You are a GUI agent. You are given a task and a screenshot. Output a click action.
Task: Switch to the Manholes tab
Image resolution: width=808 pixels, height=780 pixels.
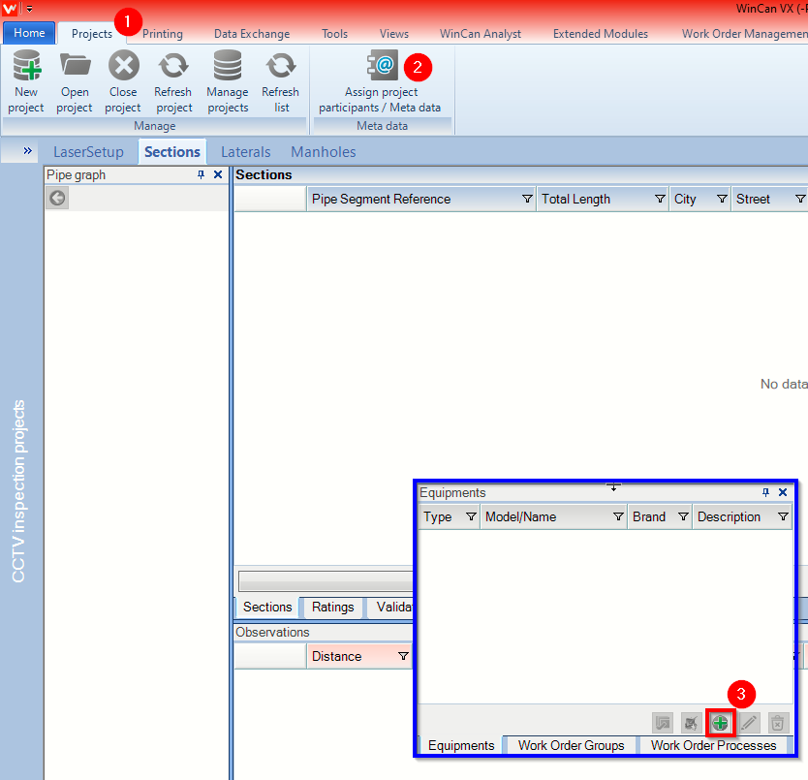(324, 151)
